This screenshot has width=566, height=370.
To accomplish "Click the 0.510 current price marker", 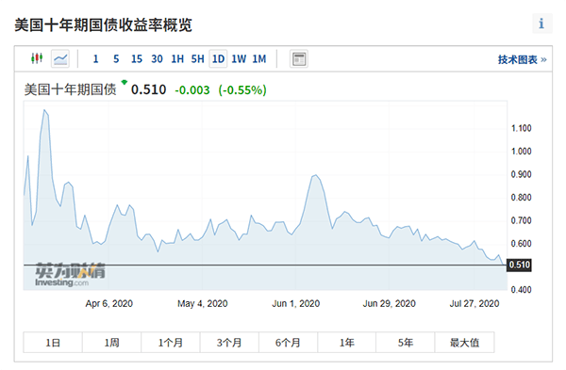I will [519, 265].
